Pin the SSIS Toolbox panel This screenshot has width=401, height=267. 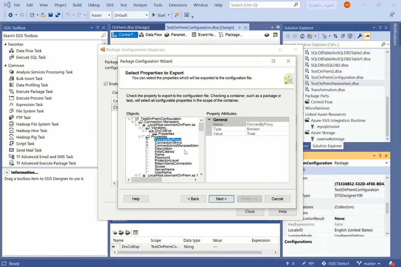tap(98, 28)
